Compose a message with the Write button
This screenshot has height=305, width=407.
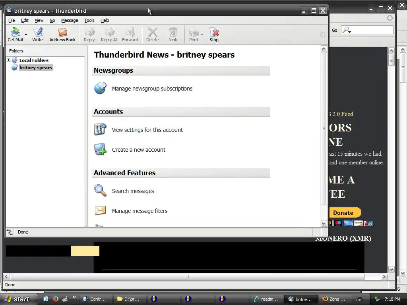[x=37, y=35]
